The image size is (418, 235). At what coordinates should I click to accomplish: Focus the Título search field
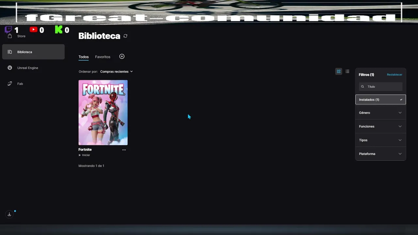click(x=380, y=86)
